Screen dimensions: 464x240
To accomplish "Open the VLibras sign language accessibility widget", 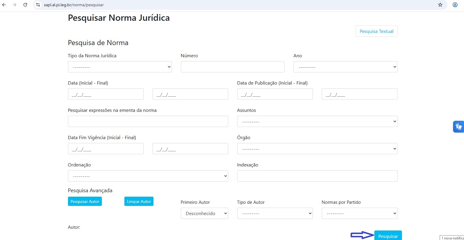I will pyautogui.click(x=458, y=127).
